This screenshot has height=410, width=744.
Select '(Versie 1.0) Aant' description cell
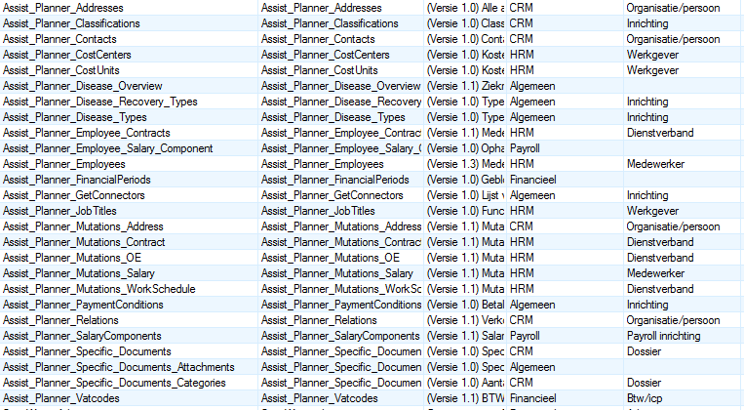point(465,383)
